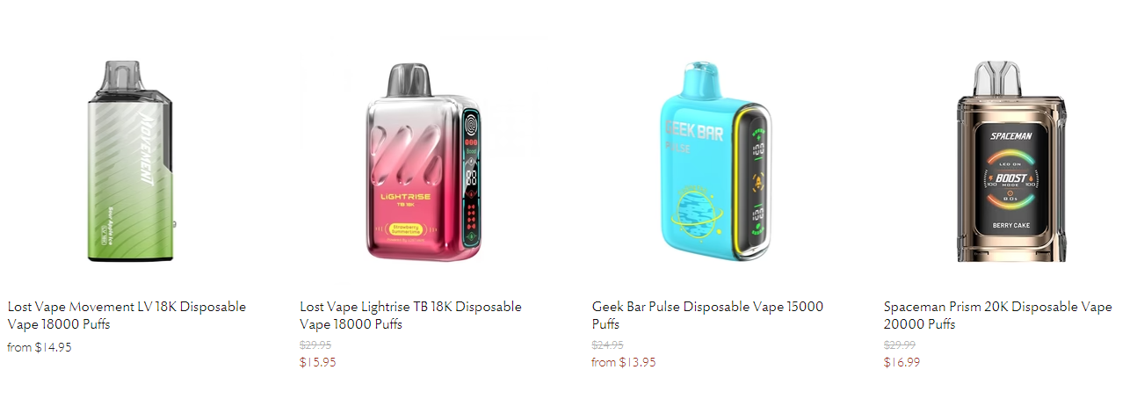Click the $16.99 sale price

tap(902, 362)
